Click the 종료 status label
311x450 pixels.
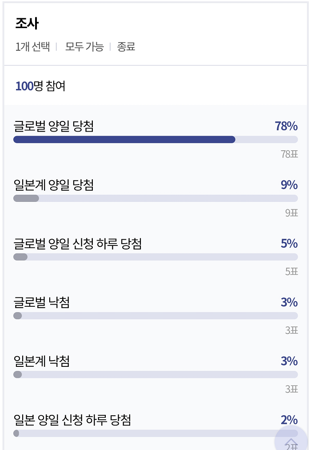[x=126, y=47]
